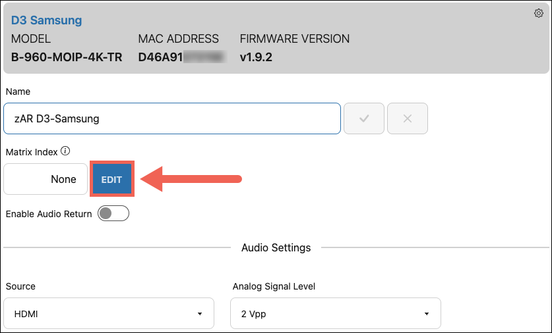Open the Analog Signal Level dropdown

[x=336, y=313]
